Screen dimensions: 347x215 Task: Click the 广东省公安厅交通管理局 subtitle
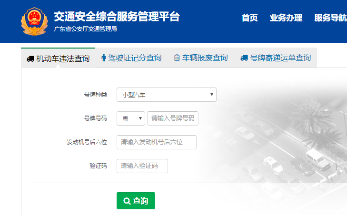click(x=85, y=29)
